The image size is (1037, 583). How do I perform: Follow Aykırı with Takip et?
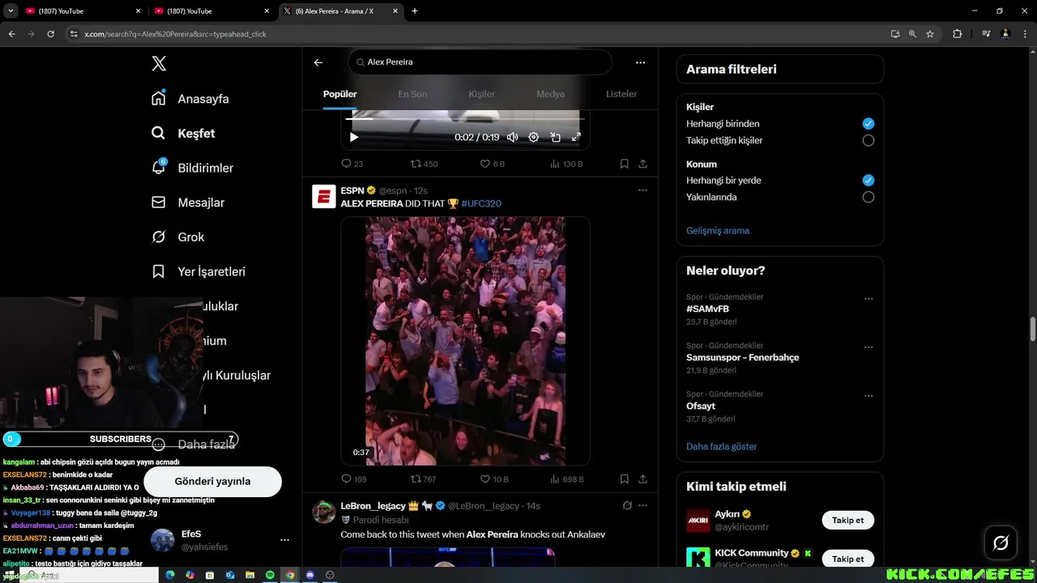click(847, 520)
